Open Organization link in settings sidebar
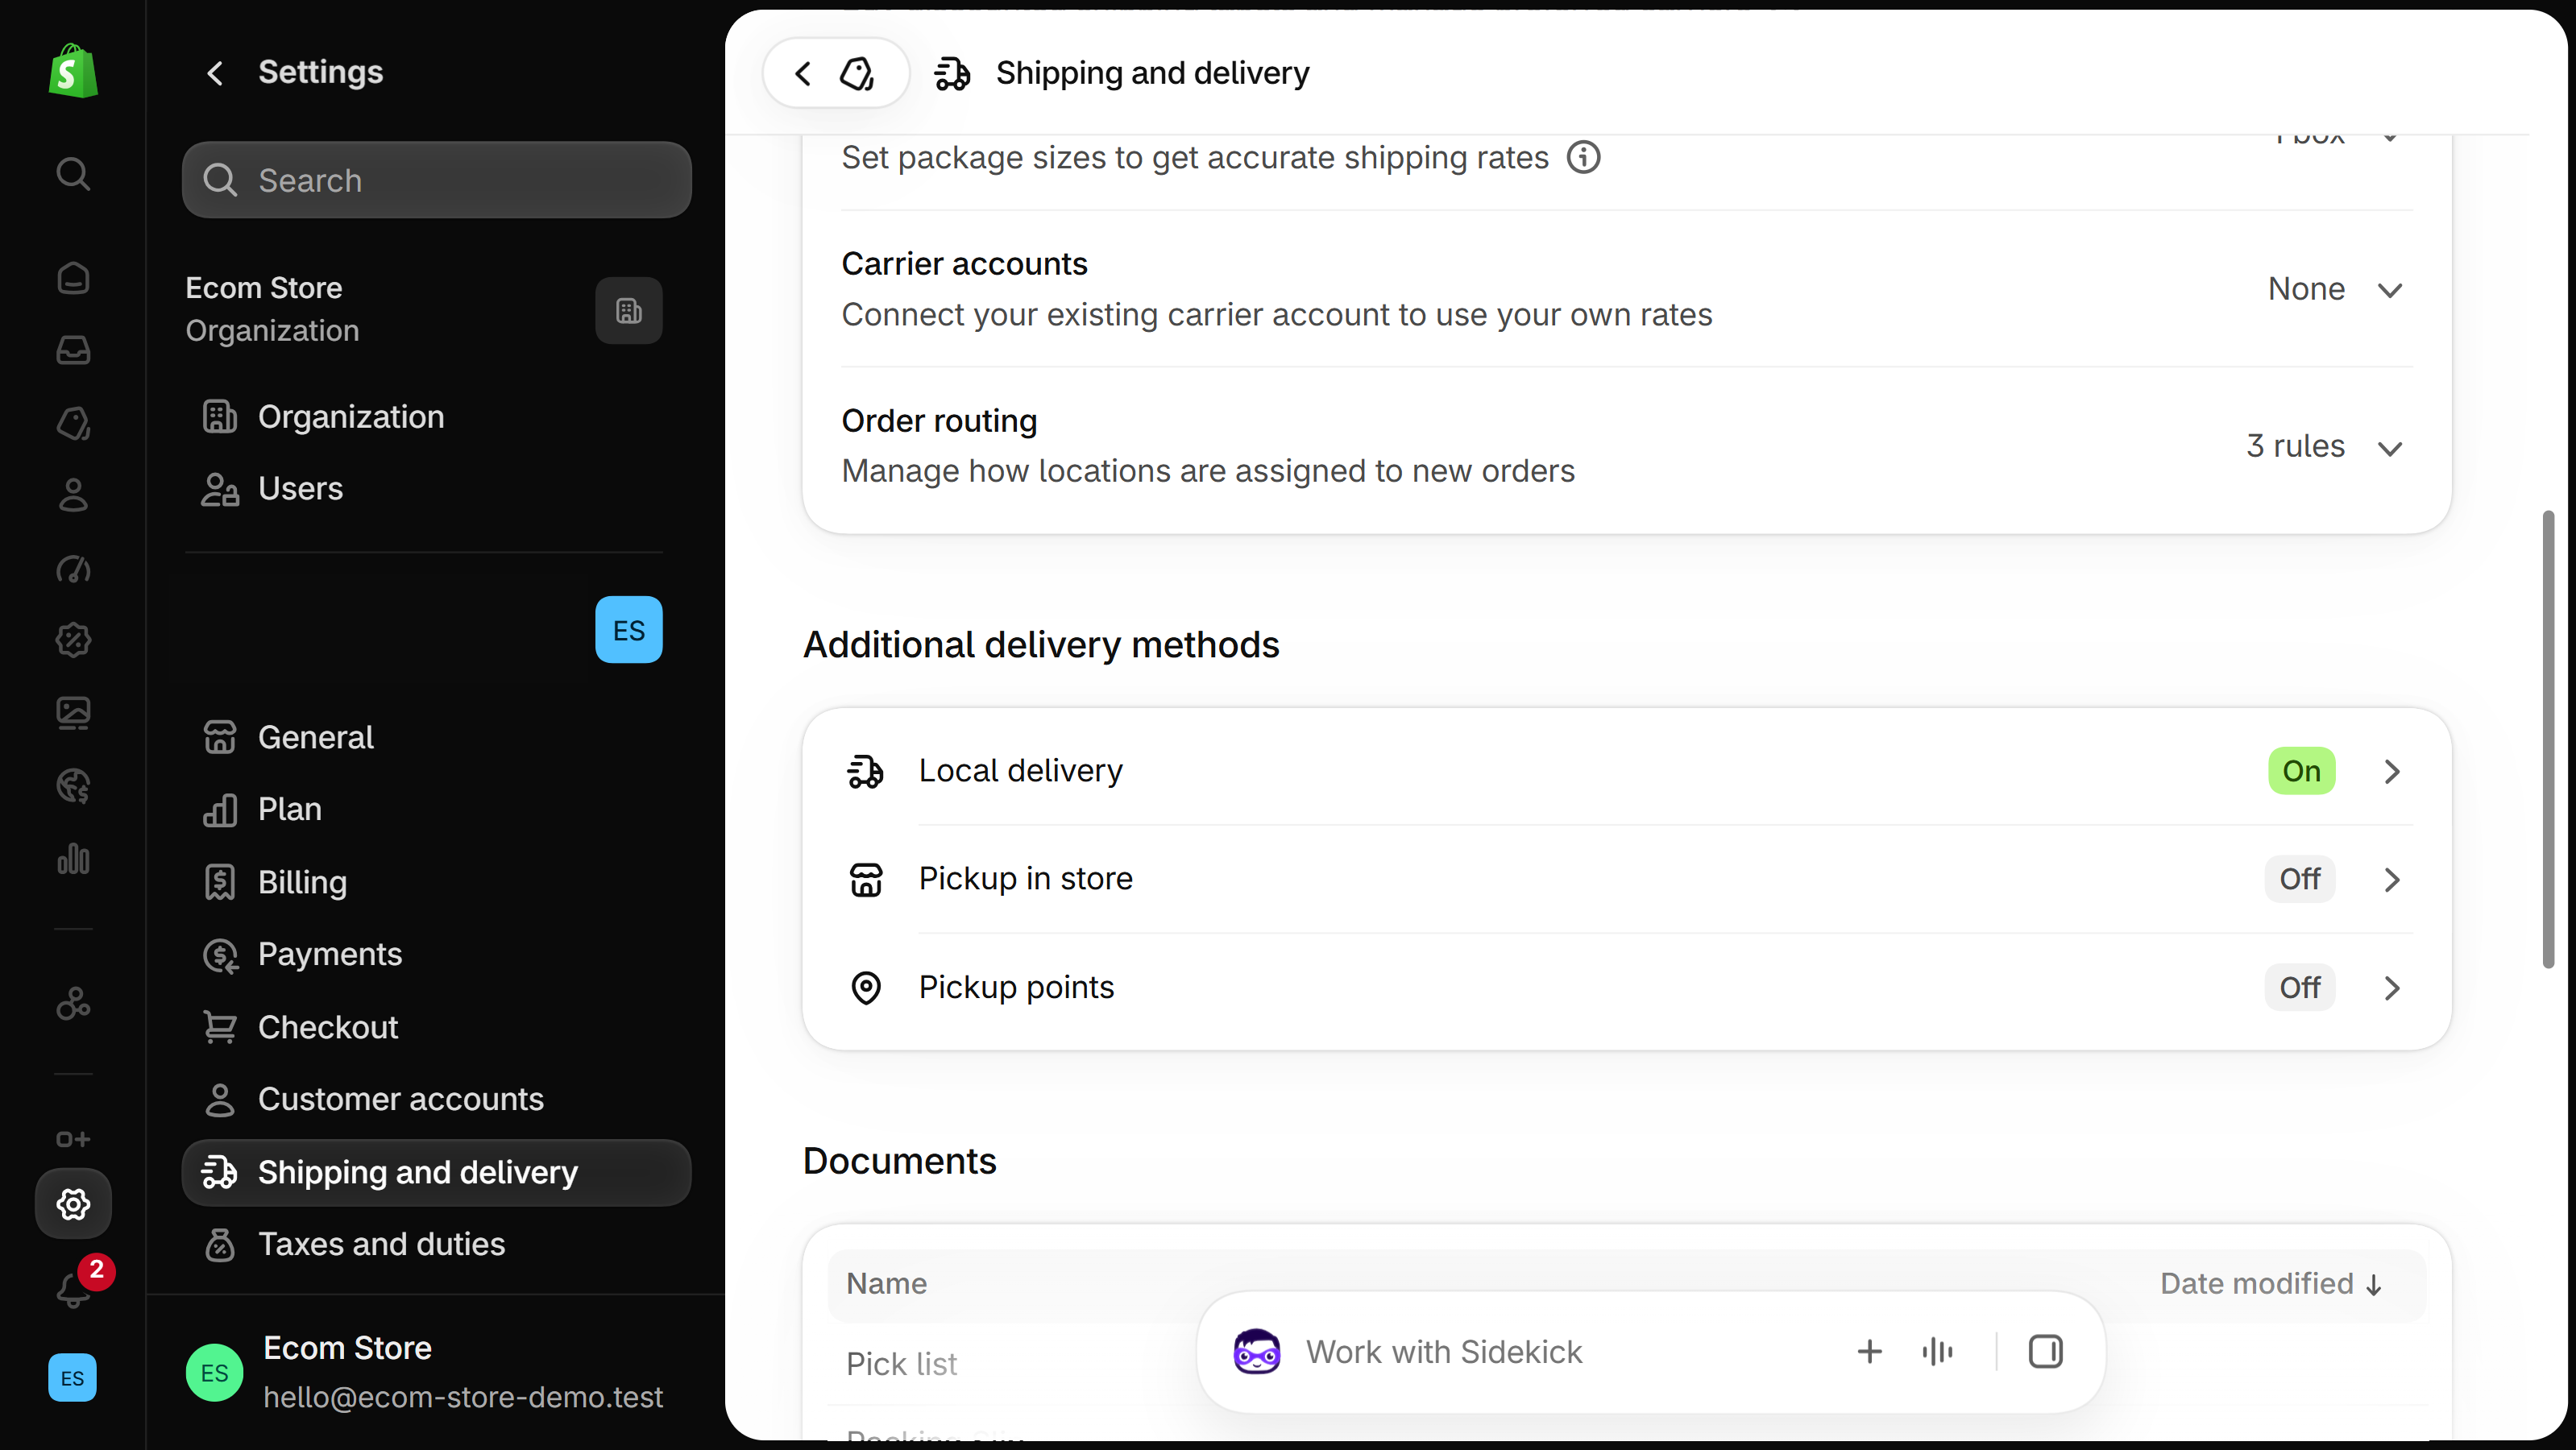The width and height of the screenshot is (2576, 1450). coord(436,417)
